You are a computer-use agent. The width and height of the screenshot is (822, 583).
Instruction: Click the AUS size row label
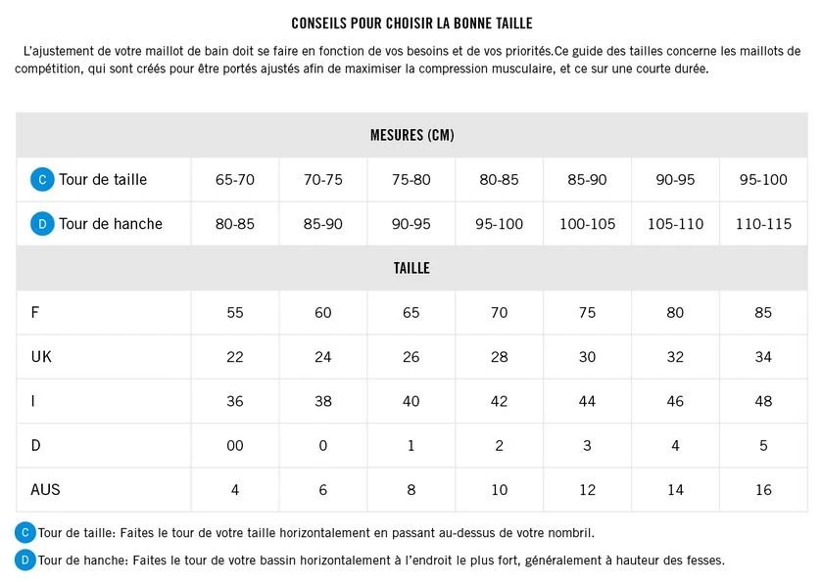(x=45, y=489)
